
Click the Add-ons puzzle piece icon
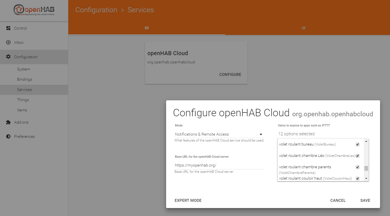point(8,122)
